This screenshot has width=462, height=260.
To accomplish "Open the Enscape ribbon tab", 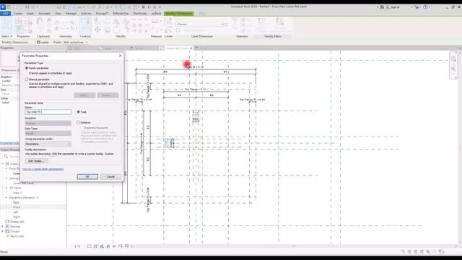I will 102,14.
